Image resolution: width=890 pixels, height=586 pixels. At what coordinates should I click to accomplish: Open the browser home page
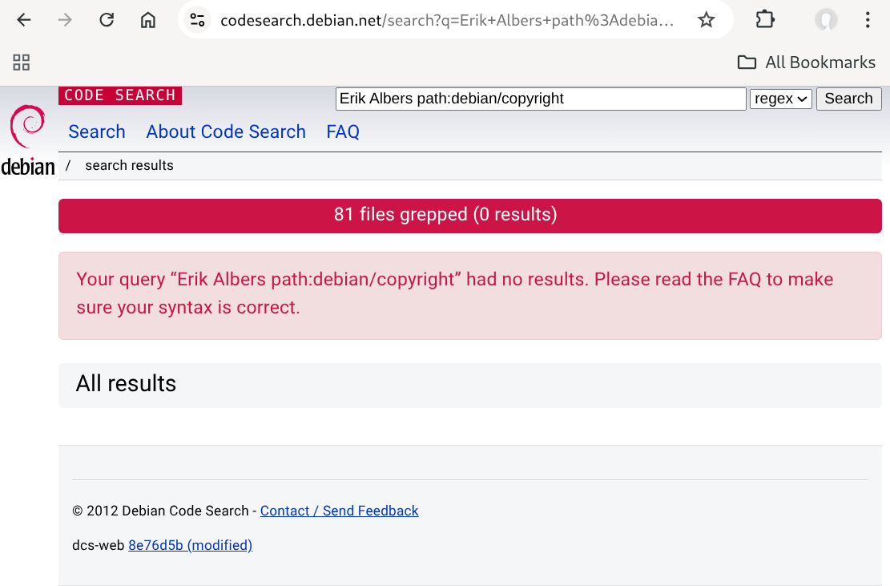click(147, 19)
